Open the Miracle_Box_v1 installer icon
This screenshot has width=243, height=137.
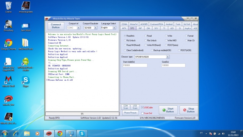pos(9,118)
